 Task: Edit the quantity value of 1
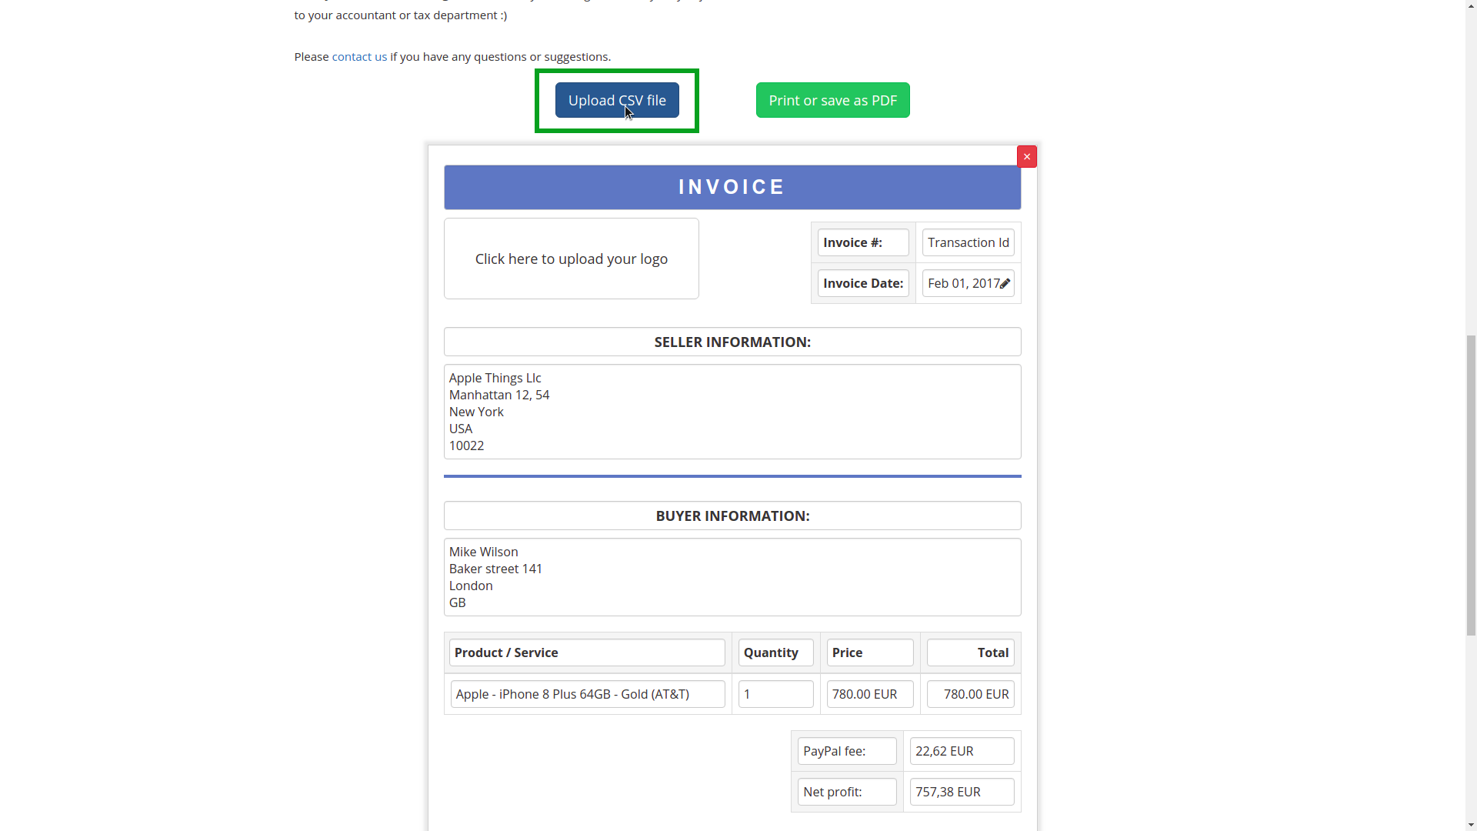pyautogui.click(x=775, y=694)
